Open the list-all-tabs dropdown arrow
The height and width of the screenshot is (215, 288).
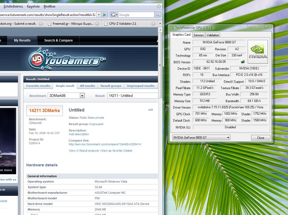(x=160, y=24)
